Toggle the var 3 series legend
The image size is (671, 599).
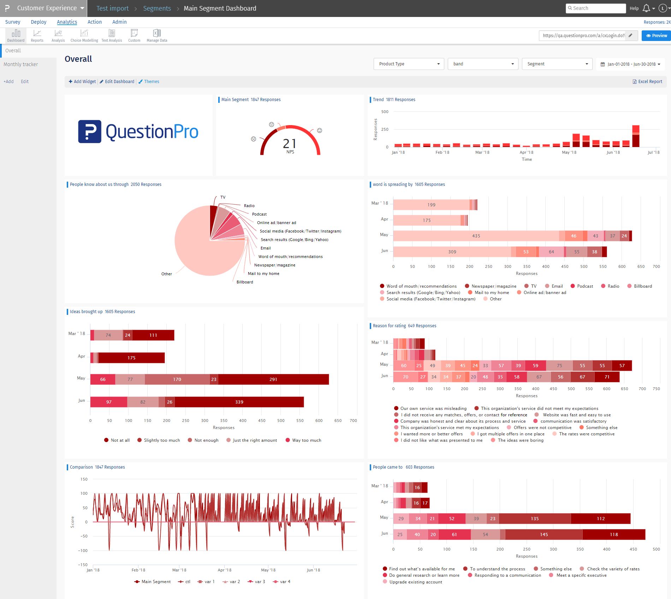tap(256, 582)
